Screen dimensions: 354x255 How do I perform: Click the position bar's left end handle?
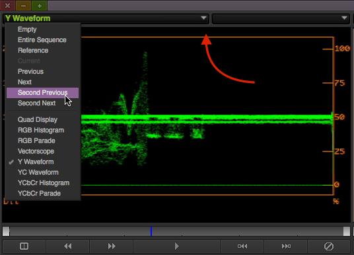[6, 231]
